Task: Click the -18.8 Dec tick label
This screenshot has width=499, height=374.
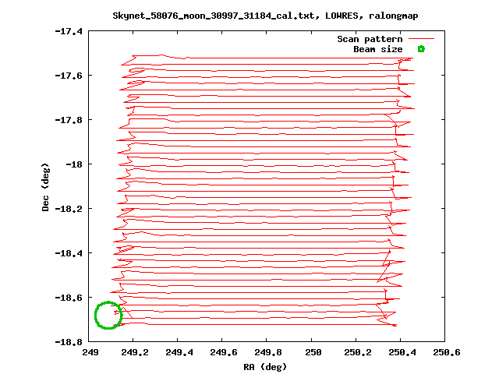Action: pos(69,342)
